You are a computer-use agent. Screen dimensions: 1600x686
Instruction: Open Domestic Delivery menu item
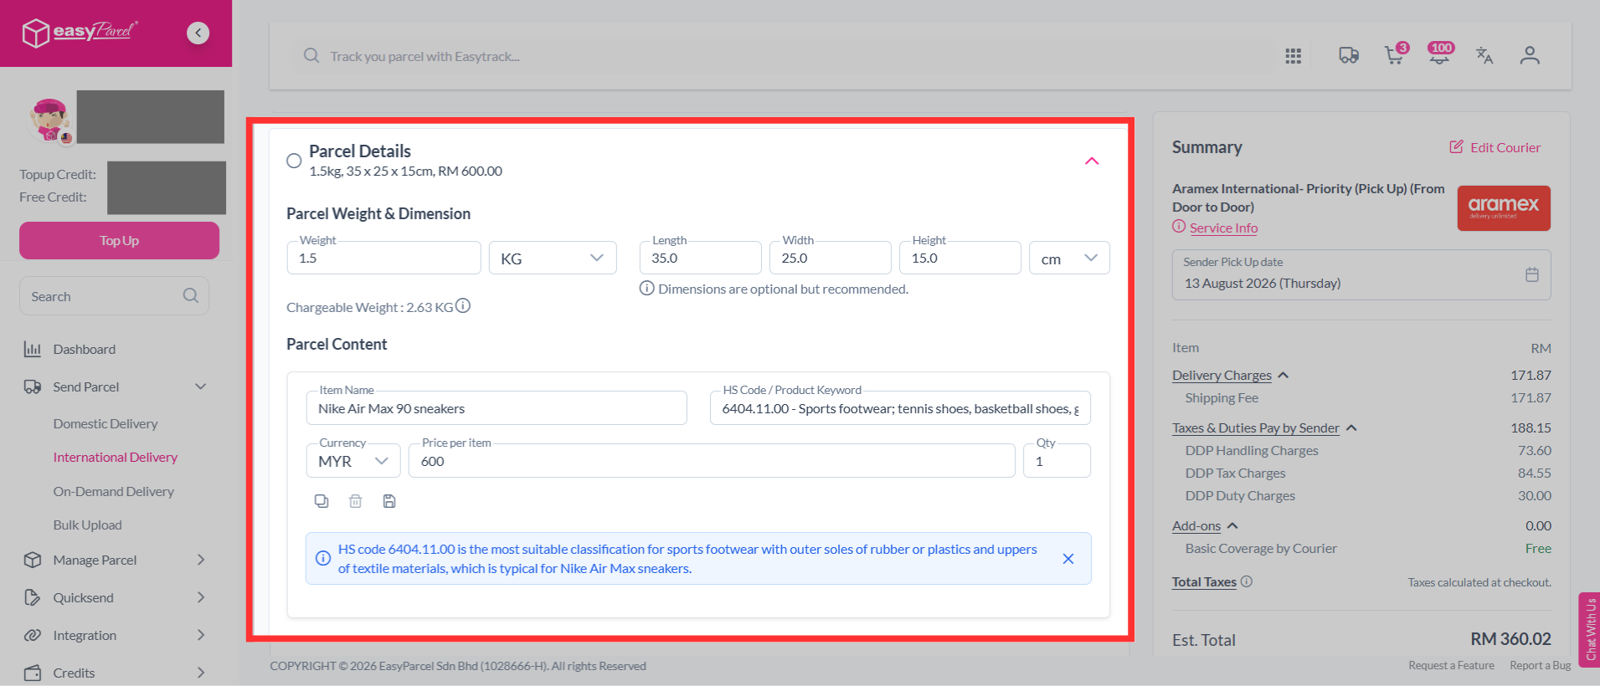coord(105,423)
